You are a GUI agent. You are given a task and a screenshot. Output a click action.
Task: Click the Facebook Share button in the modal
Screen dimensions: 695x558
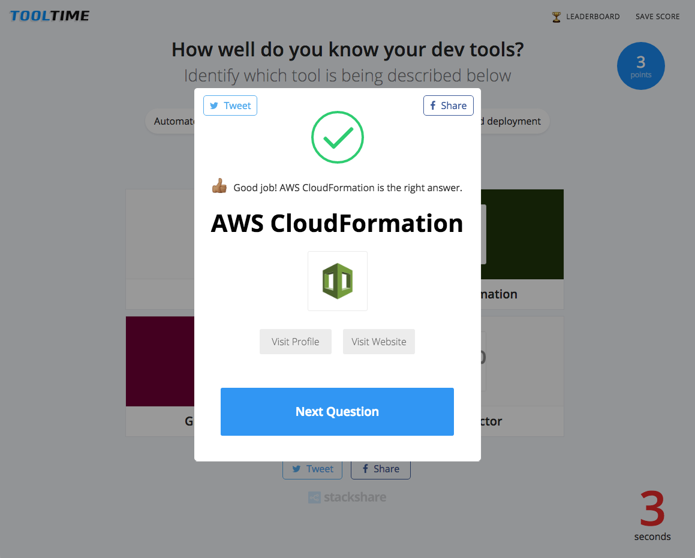[x=448, y=105]
